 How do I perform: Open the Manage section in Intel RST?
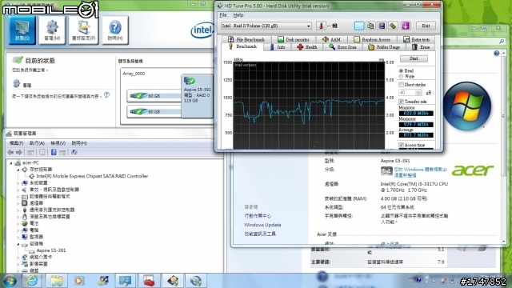[52, 30]
